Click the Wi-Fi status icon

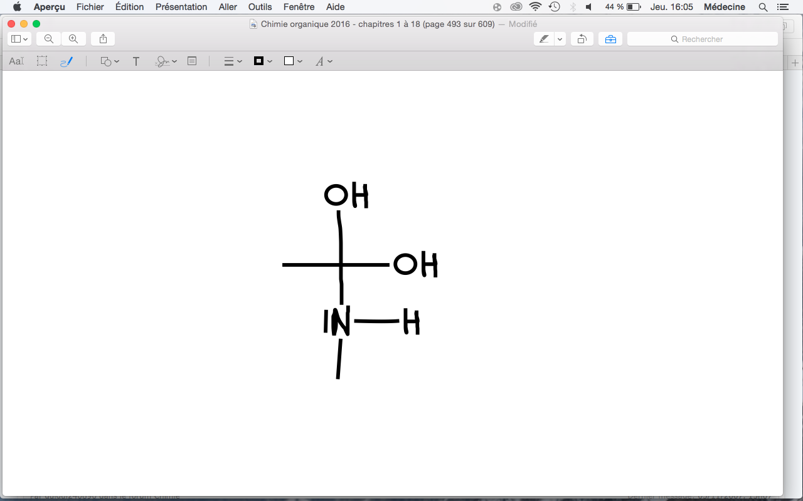click(x=535, y=7)
